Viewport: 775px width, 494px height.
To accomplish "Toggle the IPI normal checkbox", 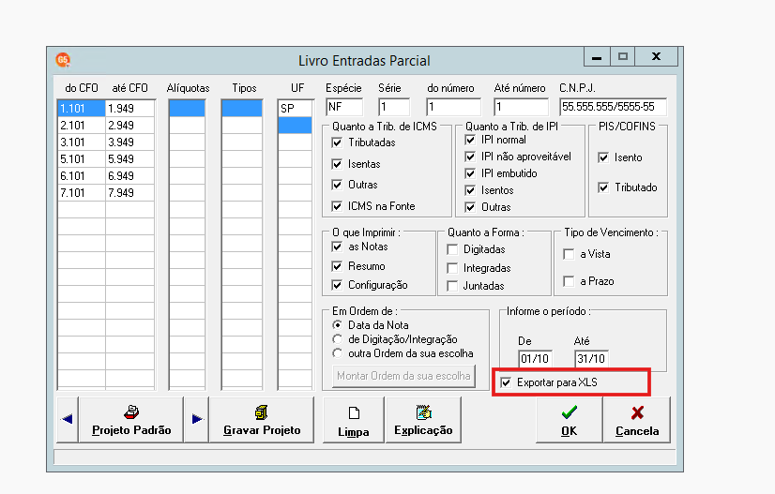I will 470,141.
